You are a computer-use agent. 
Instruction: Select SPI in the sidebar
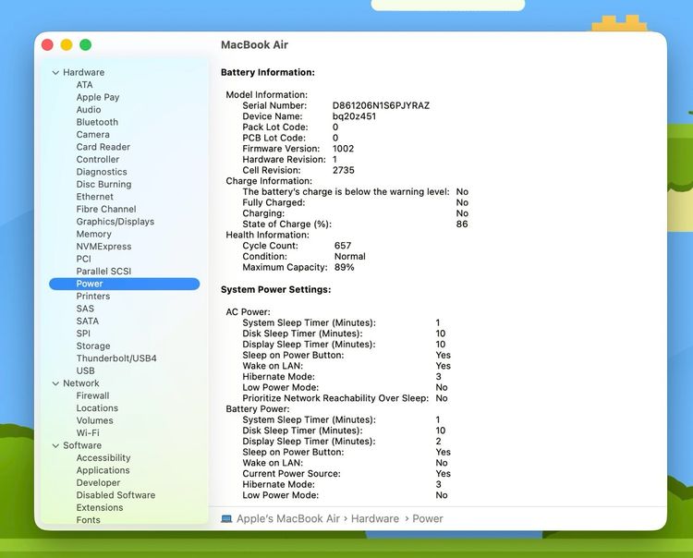(x=83, y=334)
